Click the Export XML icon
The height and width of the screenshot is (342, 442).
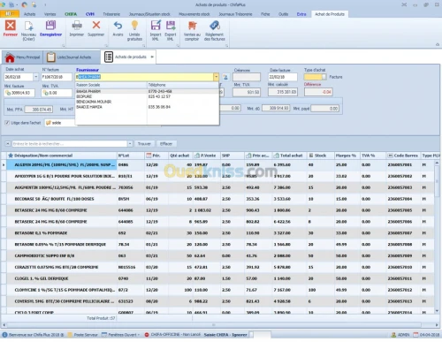pyautogui.click(x=171, y=26)
